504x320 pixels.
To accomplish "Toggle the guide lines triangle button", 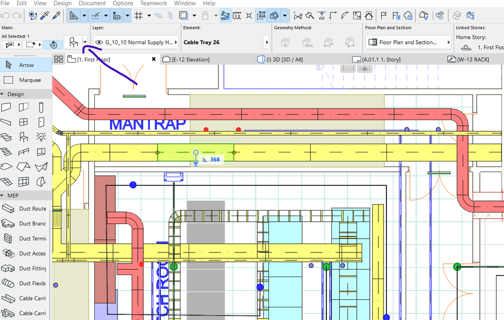I will point(74,16).
